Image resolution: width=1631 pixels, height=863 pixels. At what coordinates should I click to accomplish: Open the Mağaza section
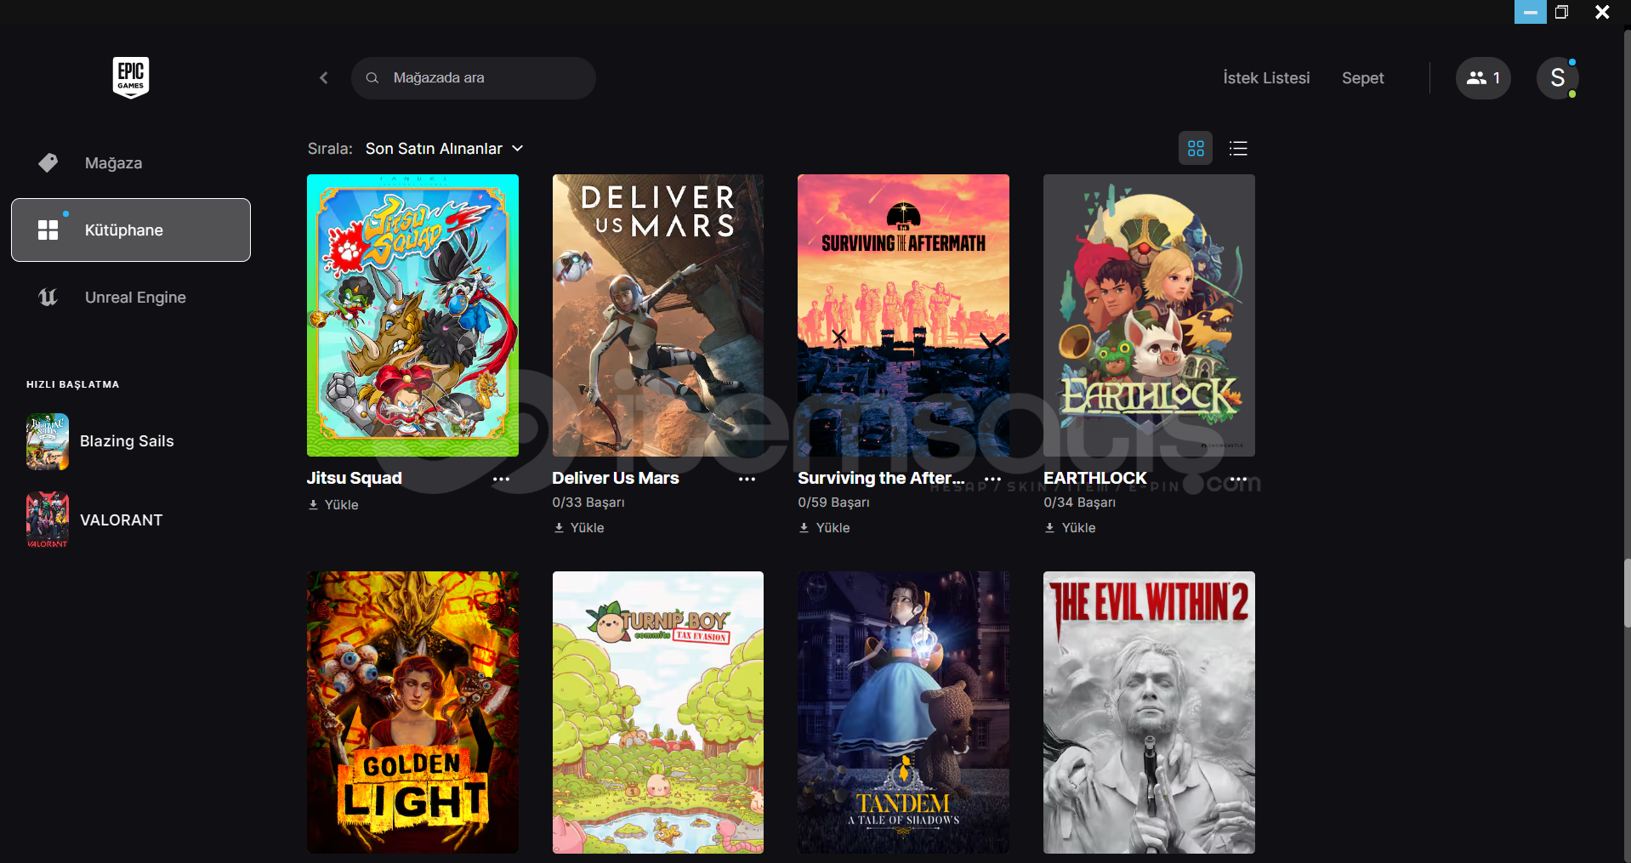tap(131, 162)
